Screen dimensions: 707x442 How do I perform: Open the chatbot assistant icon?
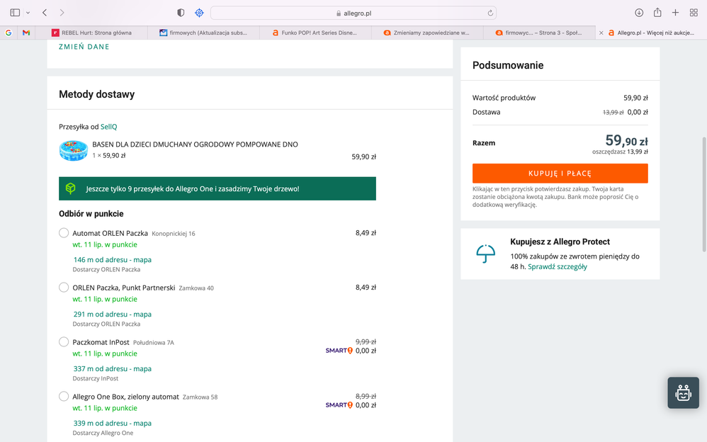[x=683, y=392]
